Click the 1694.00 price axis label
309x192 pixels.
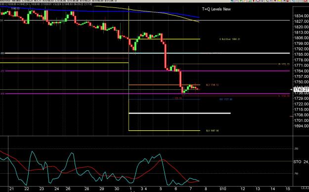tap(301, 126)
